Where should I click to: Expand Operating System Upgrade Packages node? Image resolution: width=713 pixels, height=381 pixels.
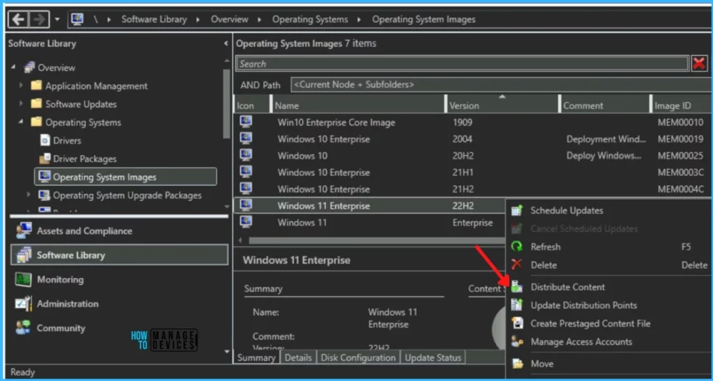click(28, 195)
